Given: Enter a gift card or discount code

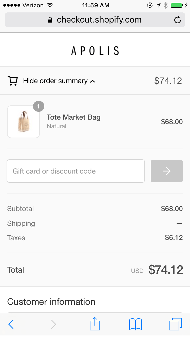Looking at the screenshot, I should click(76, 171).
